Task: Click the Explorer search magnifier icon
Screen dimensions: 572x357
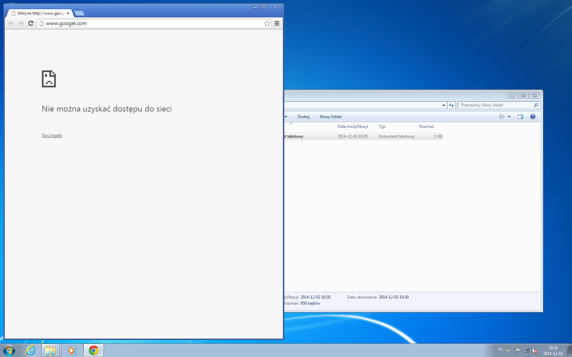Action: [536, 105]
